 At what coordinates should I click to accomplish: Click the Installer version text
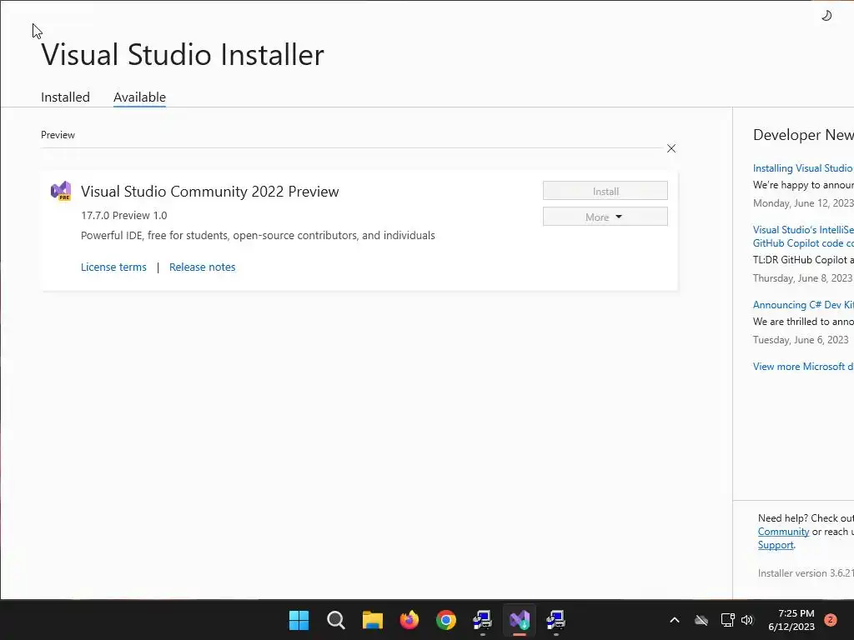tap(806, 573)
